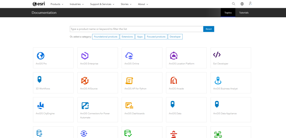The image size is (286, 138).
Task: Click the red lighthouse icon
Action: (x=174, y=134)
